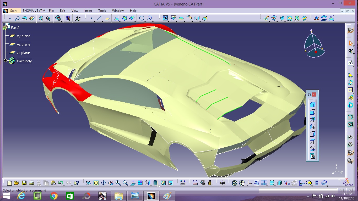Zoom in with the plus magnifier
Viewport: 358px width, 201px height.
[118, 183]
